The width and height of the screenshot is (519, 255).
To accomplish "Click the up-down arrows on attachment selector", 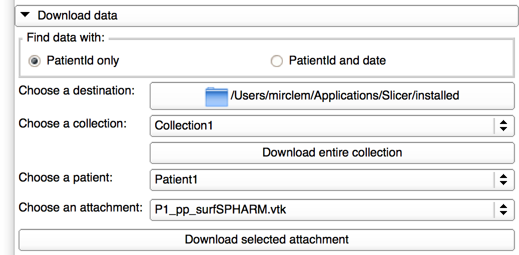I will [503, 210].
